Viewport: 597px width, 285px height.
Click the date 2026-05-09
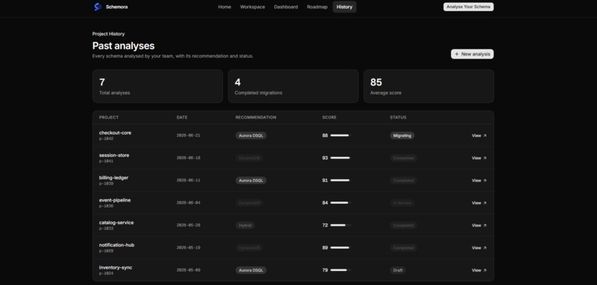pos(188,270)
